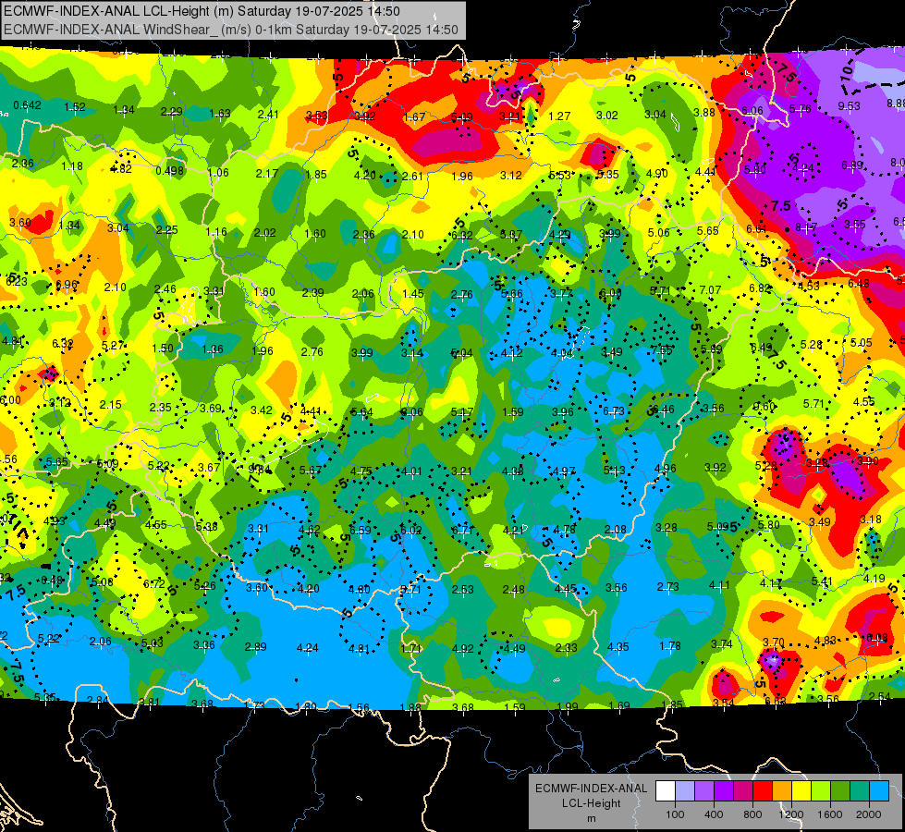905x832 pixels.
Task: Click the contour label 10 at top right
Action: point(847,72)
